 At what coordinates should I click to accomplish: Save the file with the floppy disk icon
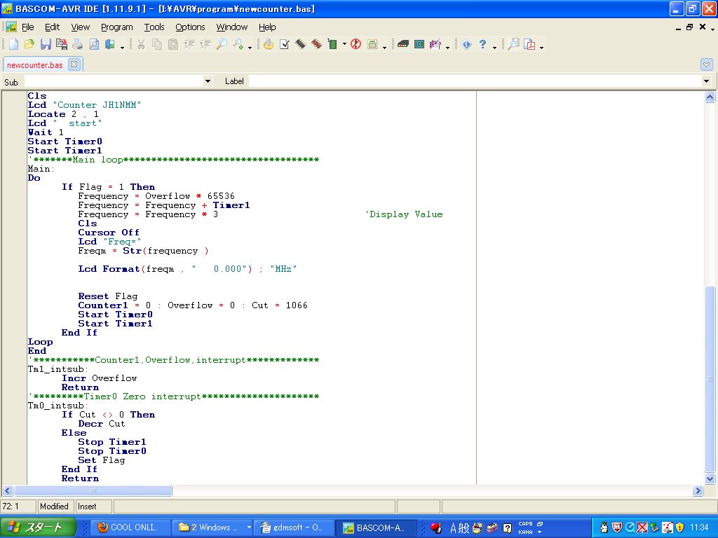pos(46,44)
